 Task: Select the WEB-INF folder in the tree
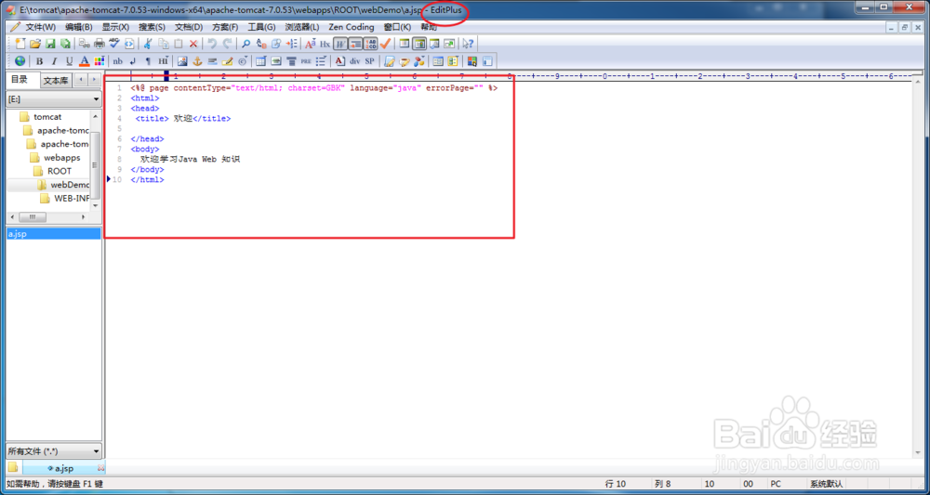72,199
